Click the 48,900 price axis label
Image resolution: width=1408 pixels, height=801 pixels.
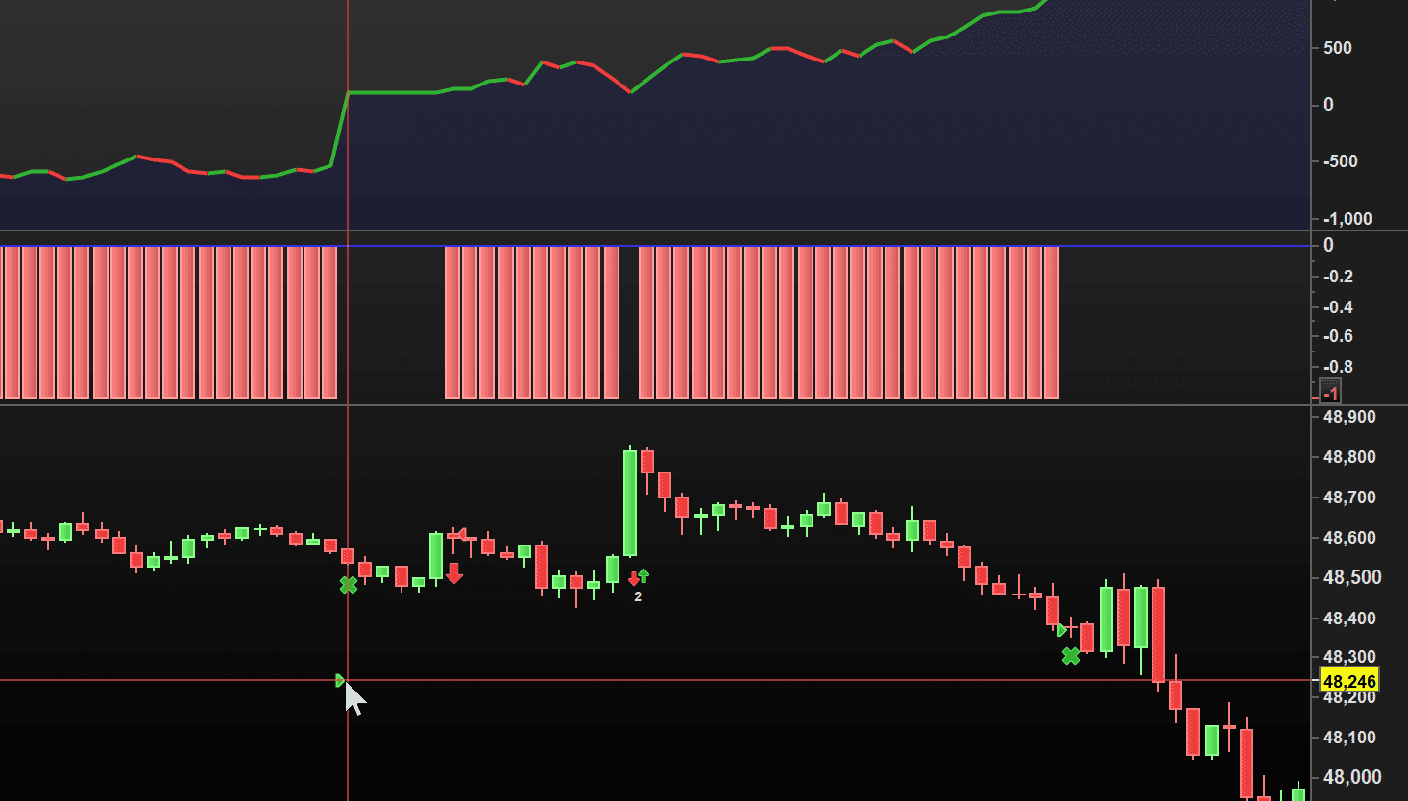(1349, 418)
